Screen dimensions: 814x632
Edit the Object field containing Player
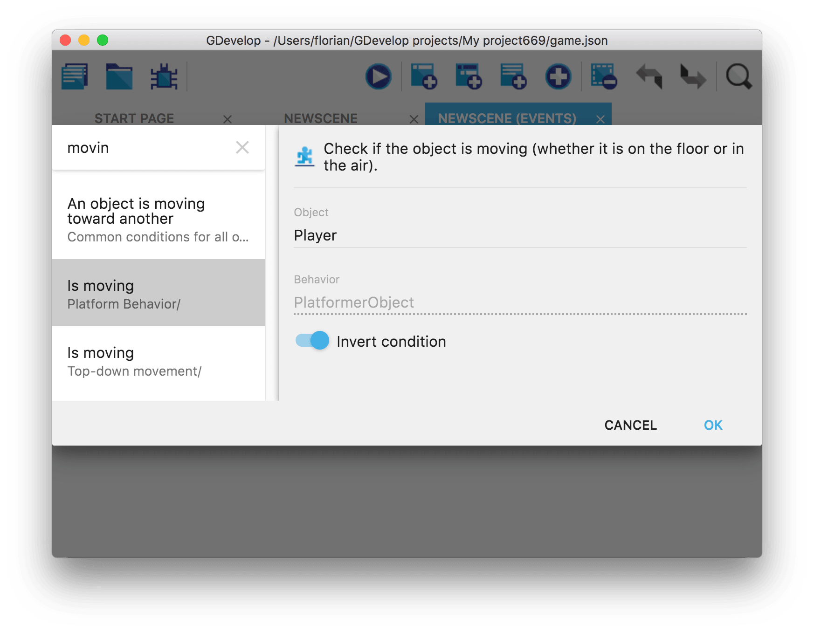[x=520, y=235]
